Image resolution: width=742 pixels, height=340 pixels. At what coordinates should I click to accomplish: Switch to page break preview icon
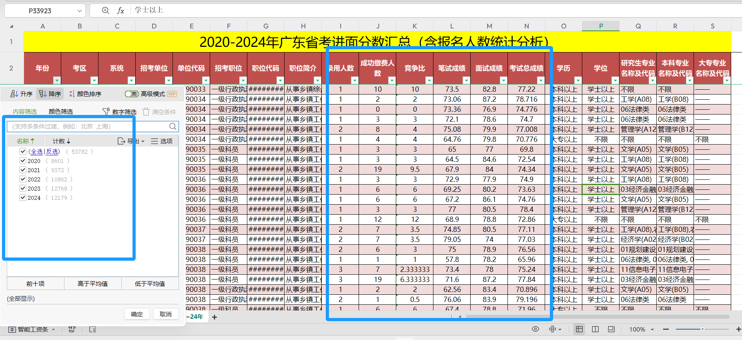[x=611, y=329]
